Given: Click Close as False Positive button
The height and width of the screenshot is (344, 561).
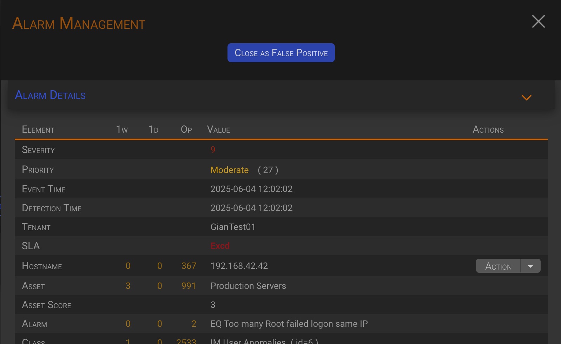Looking at the screenshot, I should (281, 53).
